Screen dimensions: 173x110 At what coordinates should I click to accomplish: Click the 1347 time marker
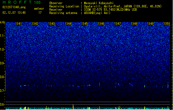pyautogui.click(x=118, y=24)
